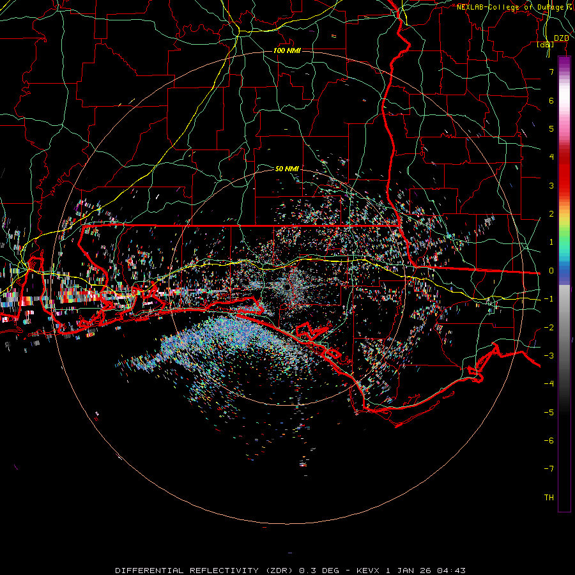Select the "-6" value on the scale
Viewport: 575px width, 575px height.
pos(549,441)
